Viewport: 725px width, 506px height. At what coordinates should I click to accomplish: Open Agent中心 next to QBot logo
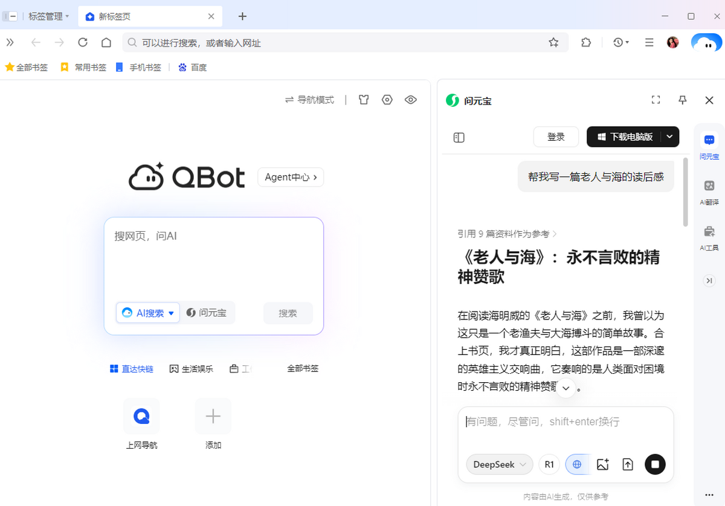[x=291, y=177]
